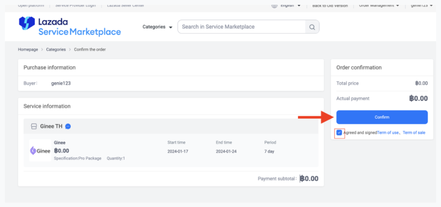Click the search magnifier icon

tap(312, 27)
